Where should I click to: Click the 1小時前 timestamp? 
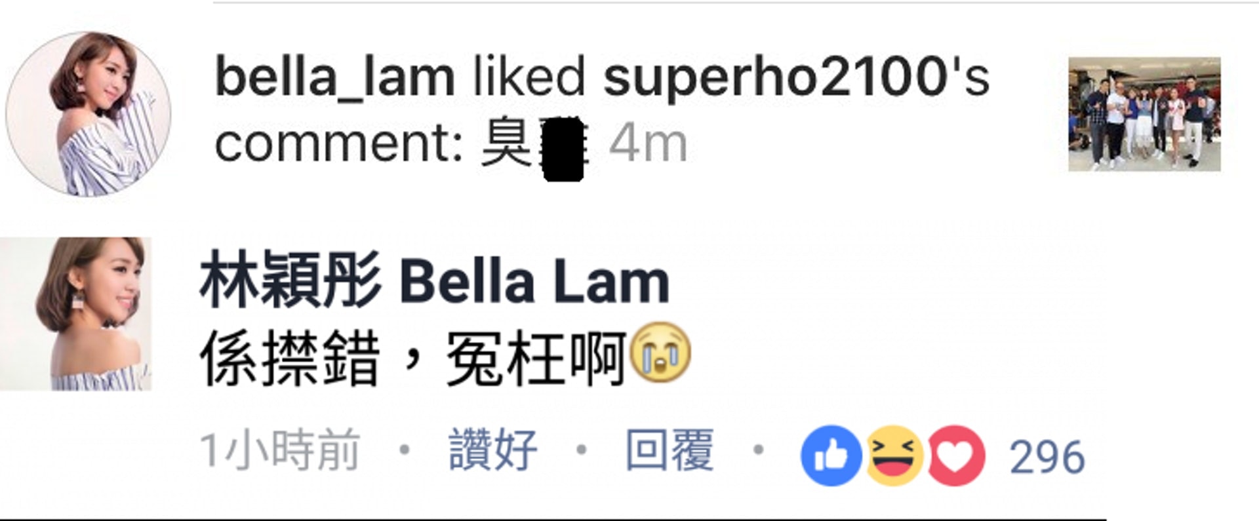pyautogui.click(x=280, y=450)
